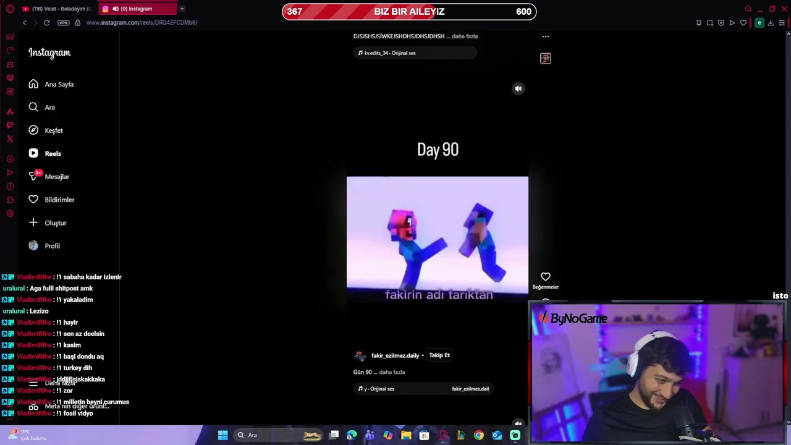This screenshot has width=791, height=445.
Task: Open the X icon in Opera sidebar
Action: [10, 138]
